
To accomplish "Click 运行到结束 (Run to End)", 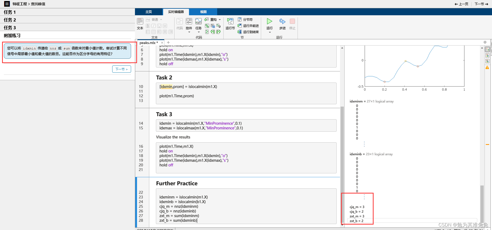I will 248,32.
